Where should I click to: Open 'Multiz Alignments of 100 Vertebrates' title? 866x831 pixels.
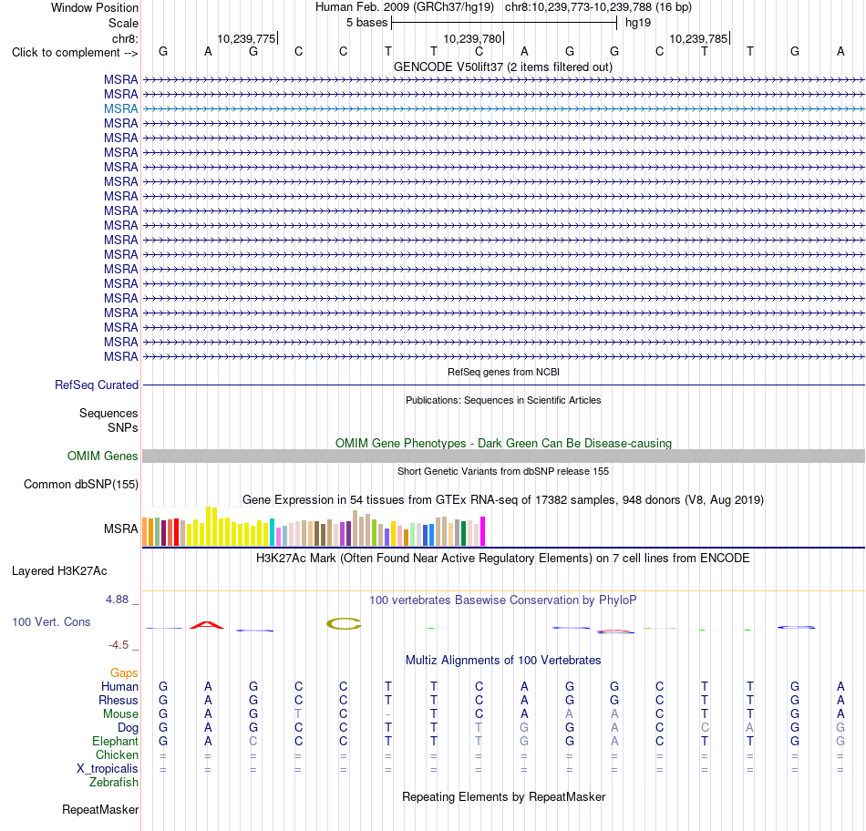pos(503,660)
